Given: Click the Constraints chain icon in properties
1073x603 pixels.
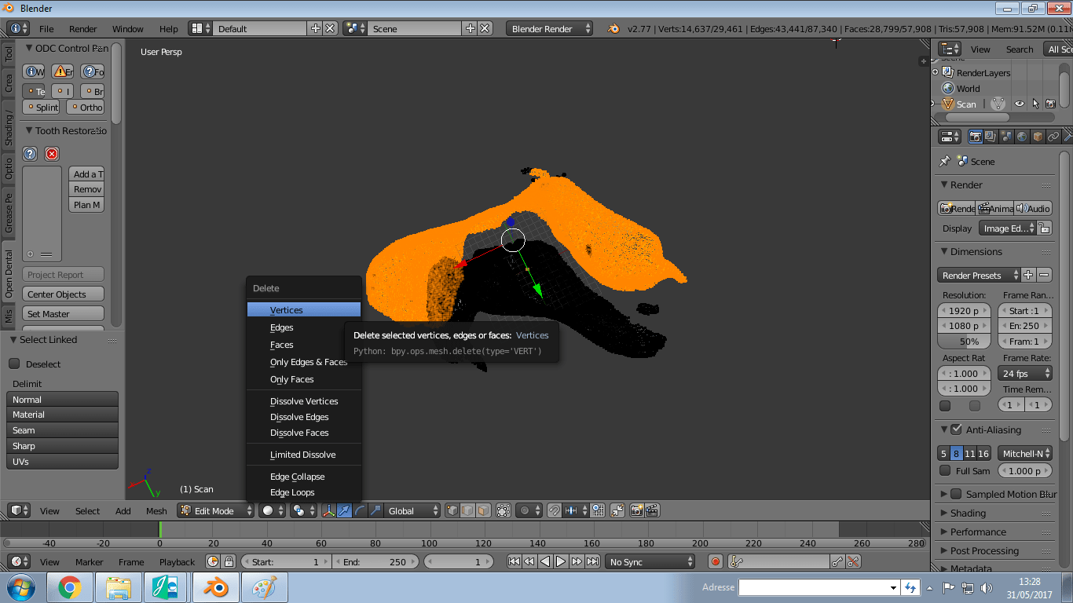Looking at the screenshot, I should point(1053,137).
